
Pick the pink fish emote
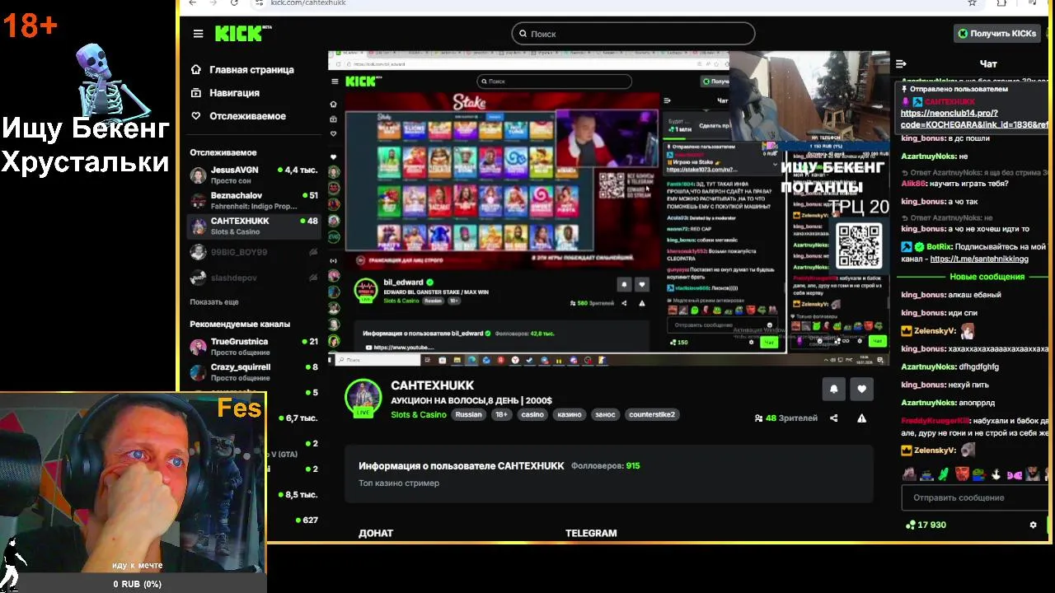(1014, 474)
